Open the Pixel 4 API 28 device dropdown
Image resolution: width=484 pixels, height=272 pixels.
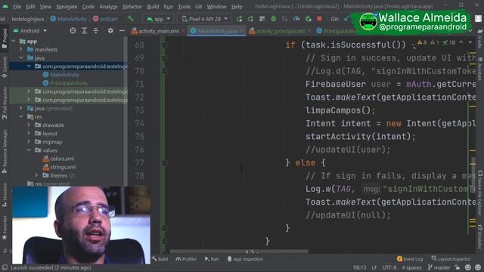(204, 19)
